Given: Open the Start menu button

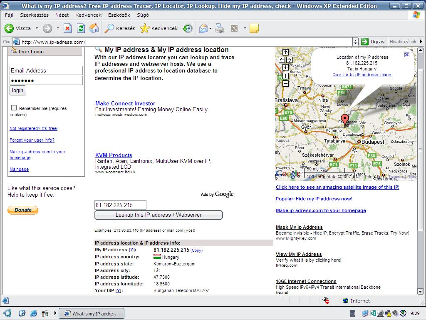Looking at the screenshot, I should pyautogui.click(x=7, y=313).
